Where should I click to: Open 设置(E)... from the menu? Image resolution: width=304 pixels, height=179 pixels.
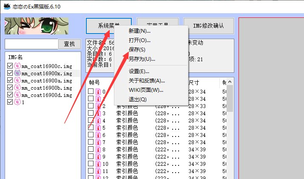tap(139, 71)
